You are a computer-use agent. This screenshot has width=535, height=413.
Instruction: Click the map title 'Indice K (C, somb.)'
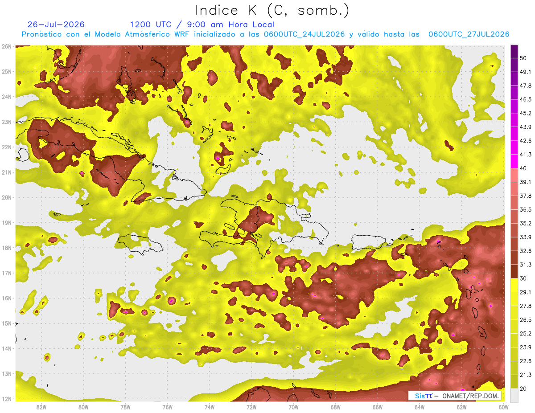[272, 10]
